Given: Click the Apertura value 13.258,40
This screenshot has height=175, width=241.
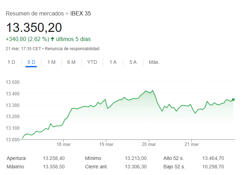Looking at the screenshot, I should tap(53, 158).
